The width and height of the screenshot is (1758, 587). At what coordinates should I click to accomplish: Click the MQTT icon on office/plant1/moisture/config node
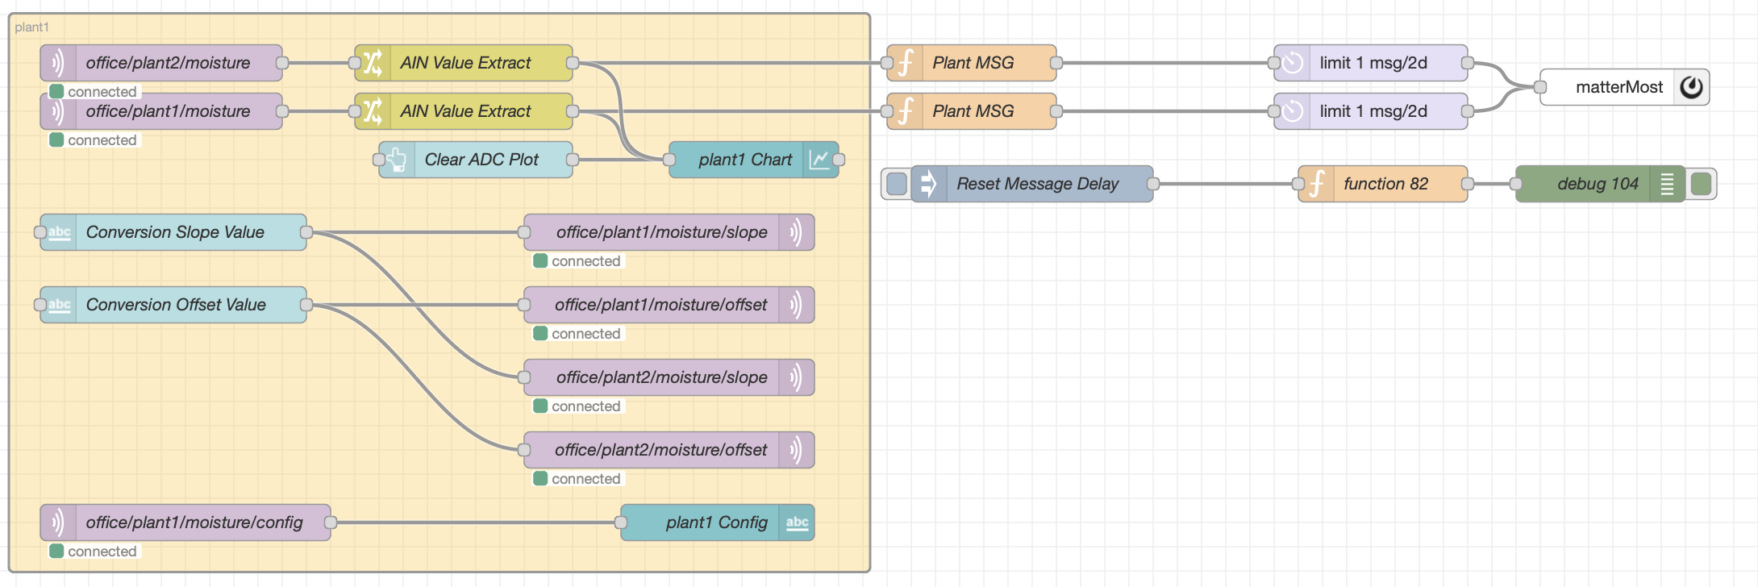click(58, 522)
